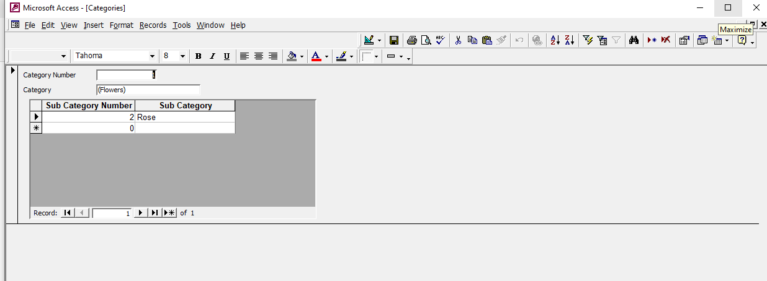Screen dimensions: 767x281
Task: Click the Special Effect icon
Action: coord(391,56)
